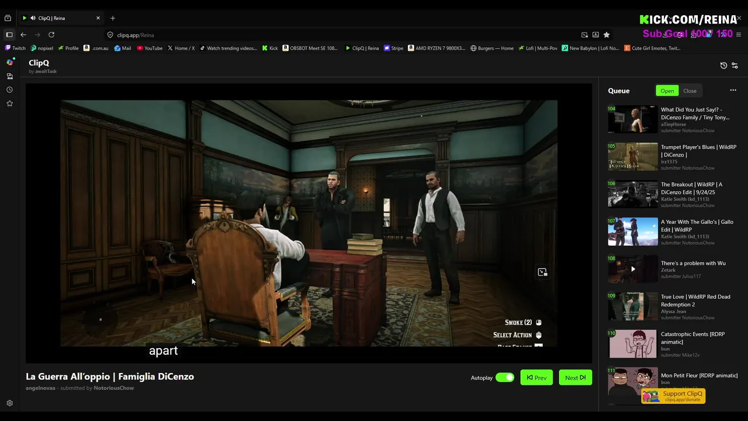Select queue clip 110 Catastrophic Events animatic
This screenshot has width=748, height=421.
[x=673, y=344]
